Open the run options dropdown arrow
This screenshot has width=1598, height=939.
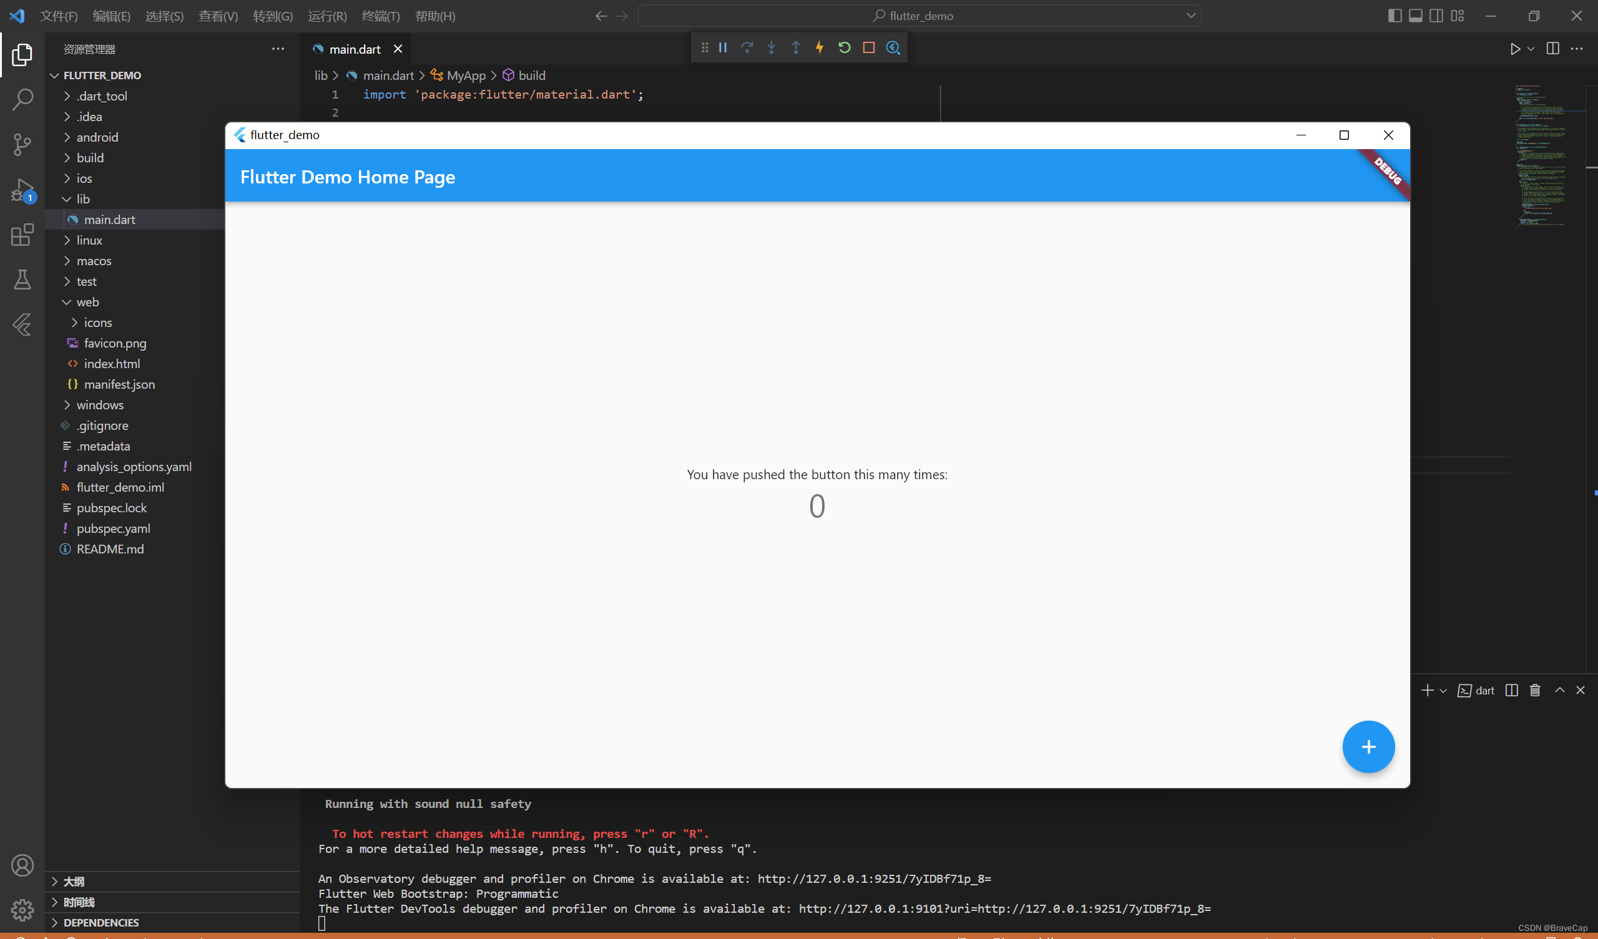[x=1531, y=49]
